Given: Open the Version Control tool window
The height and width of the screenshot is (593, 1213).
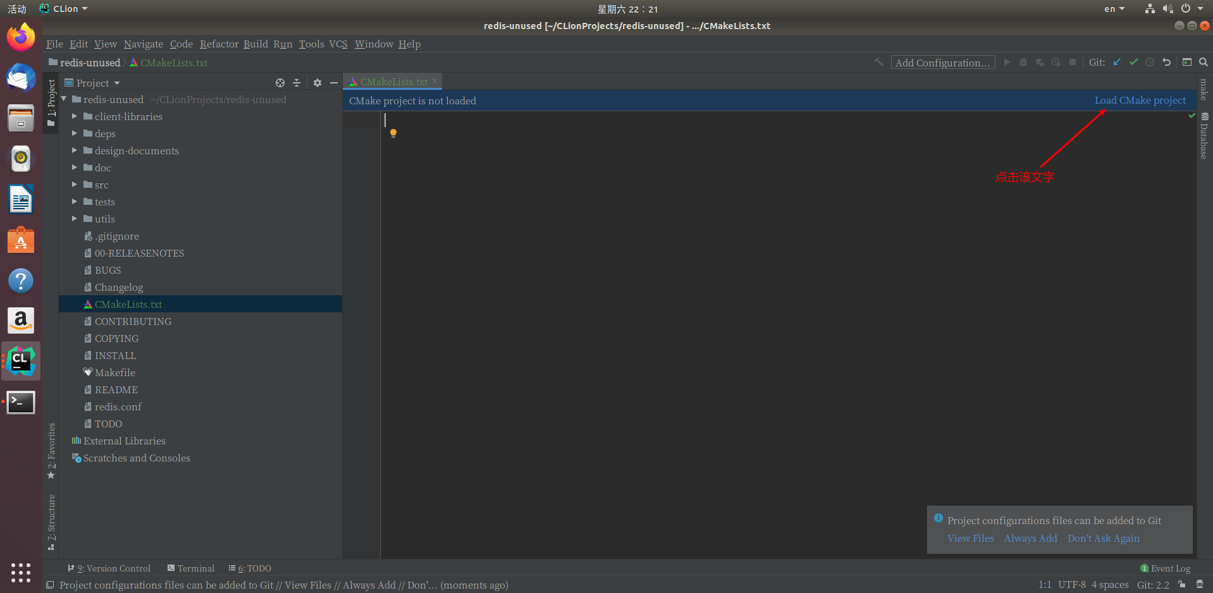Looking at the screenshot, I should pyautogui.click(x=109, y=568).
